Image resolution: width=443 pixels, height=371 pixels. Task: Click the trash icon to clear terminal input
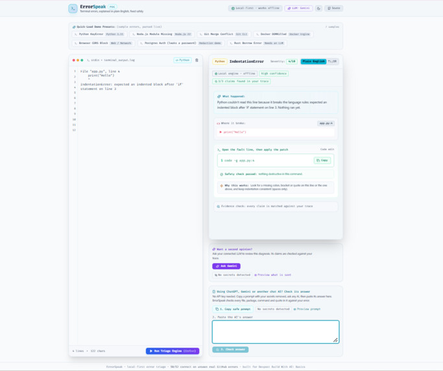[197, 60]
